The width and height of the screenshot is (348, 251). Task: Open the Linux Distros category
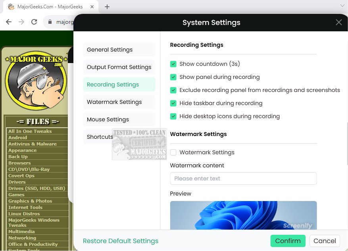24,214
